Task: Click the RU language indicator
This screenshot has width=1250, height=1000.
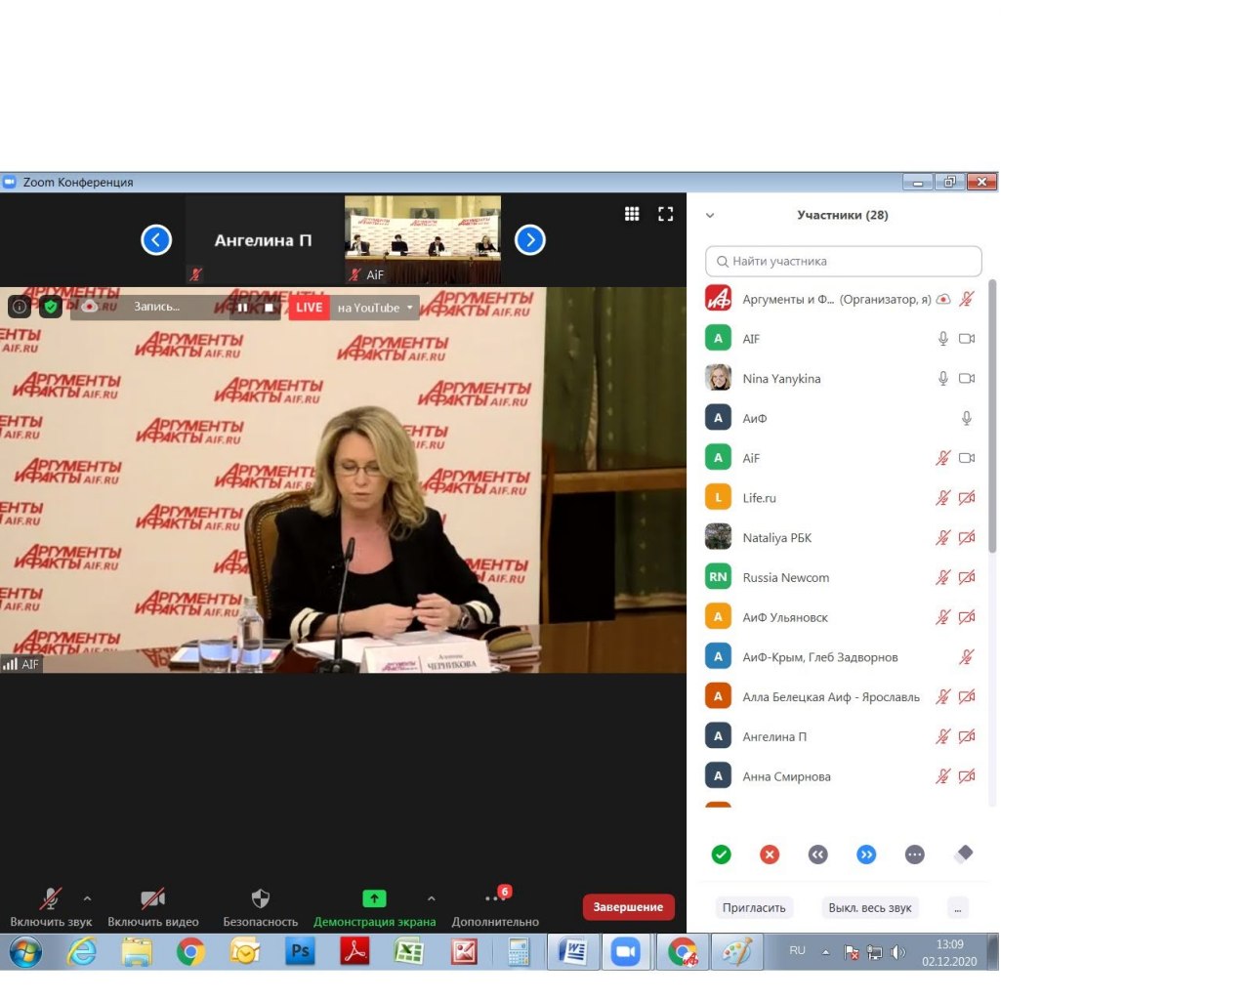Action: (x=798, y=950)
